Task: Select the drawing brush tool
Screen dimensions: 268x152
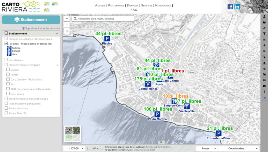Action: 264,28
